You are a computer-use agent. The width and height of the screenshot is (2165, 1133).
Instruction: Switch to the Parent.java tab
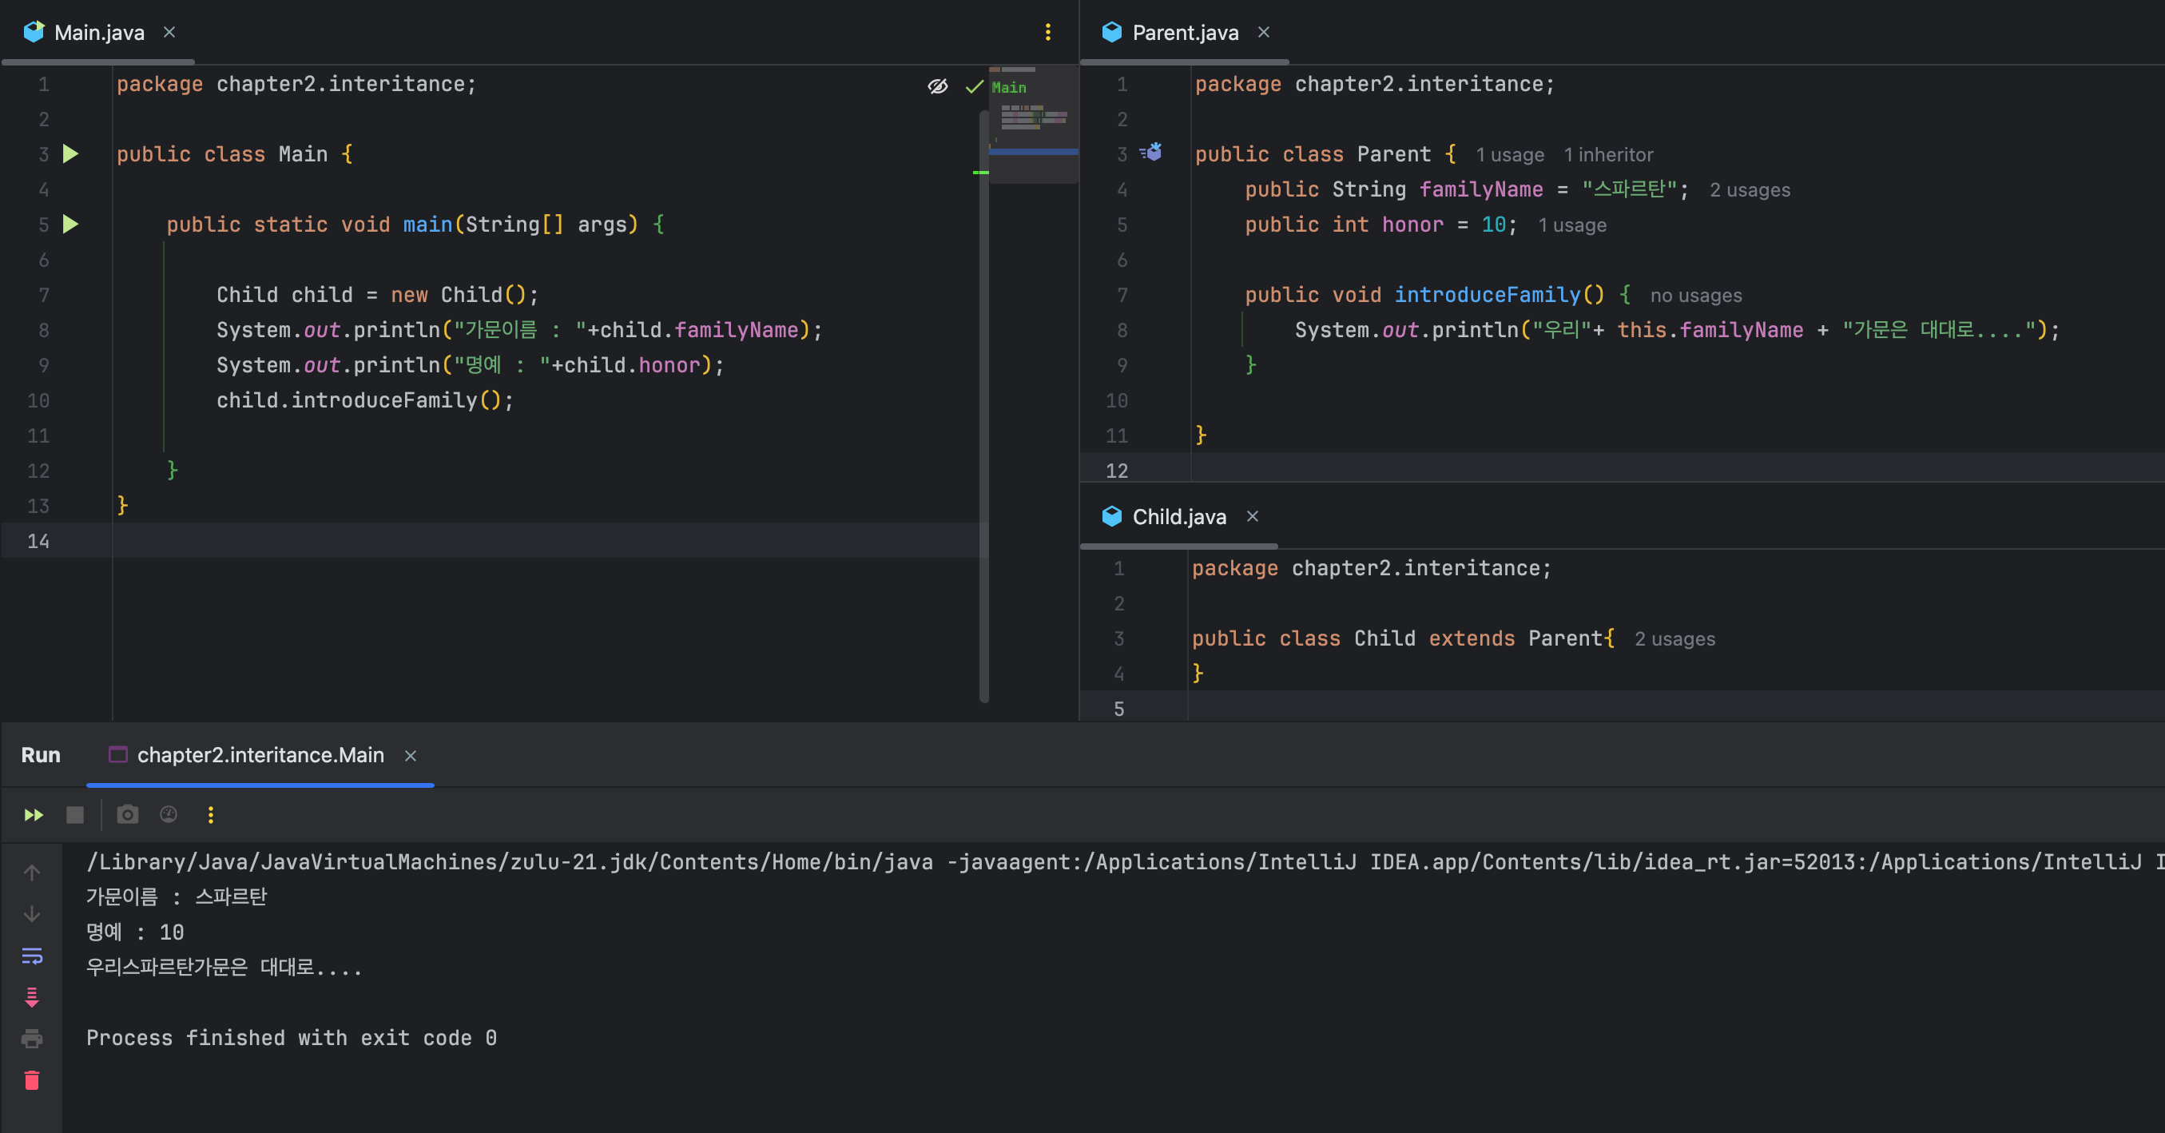tap(1183, 32)
